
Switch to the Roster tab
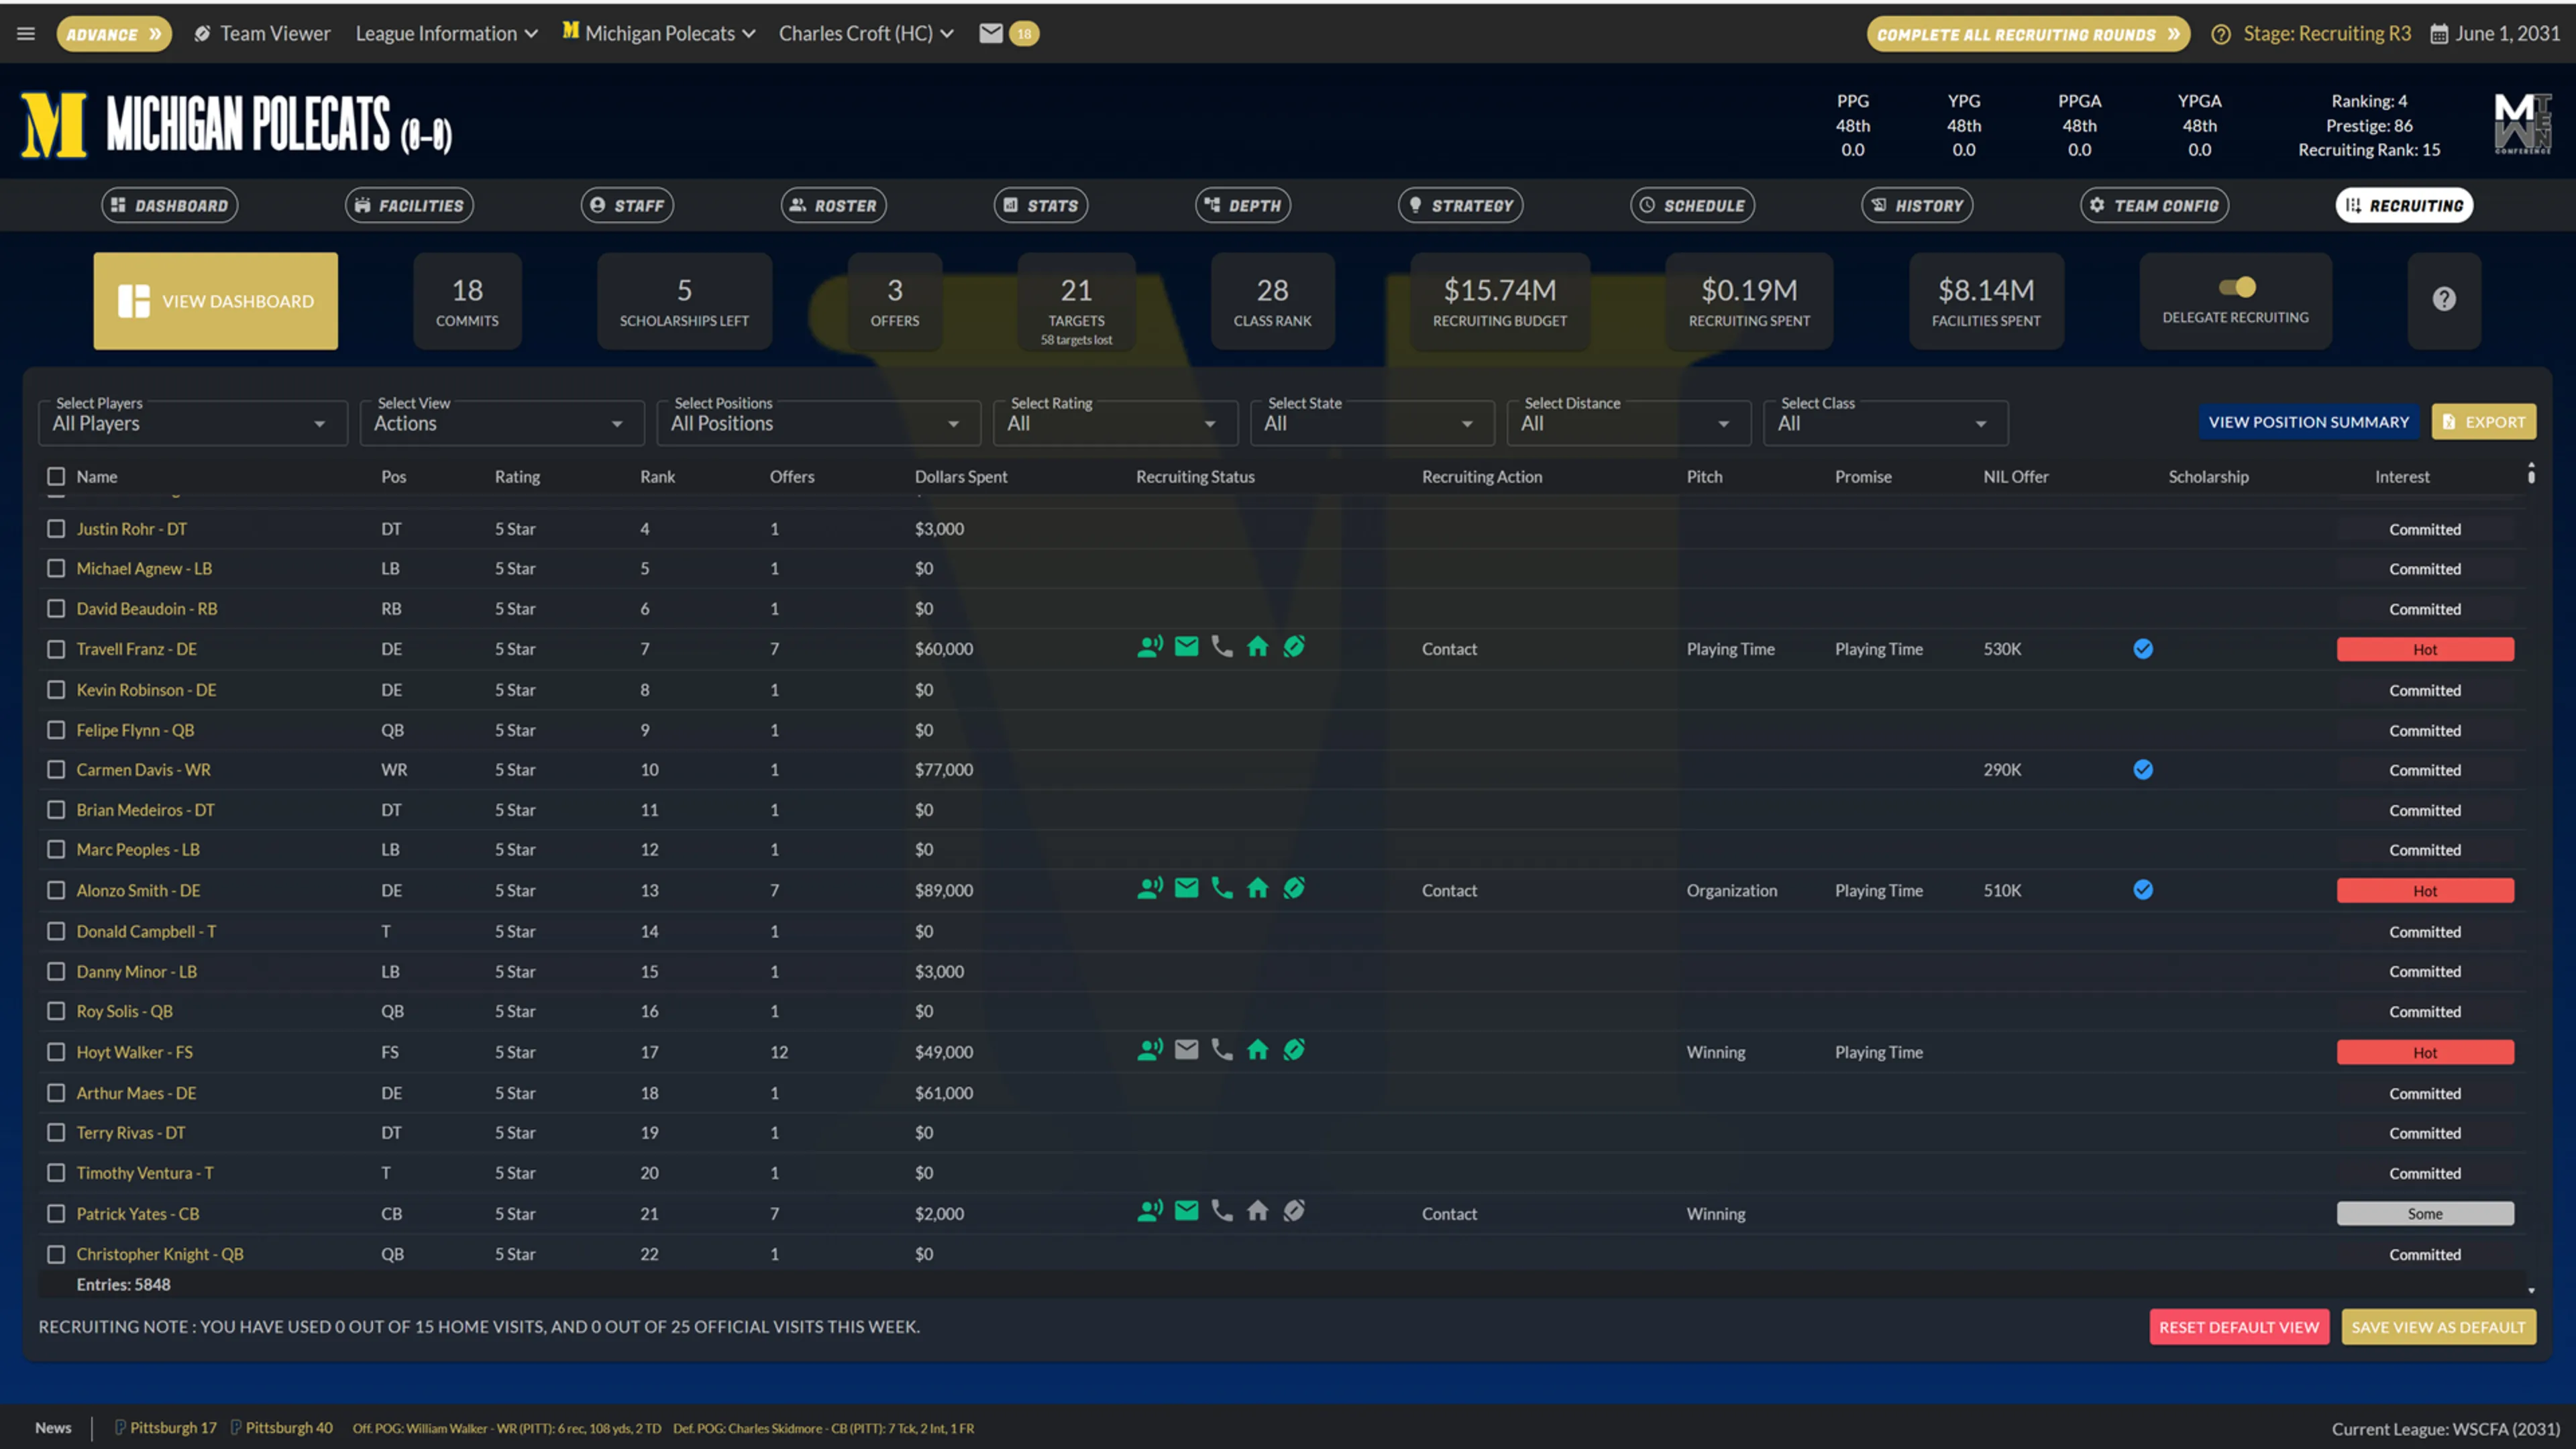pyautogui.click(x=833, y=205)
